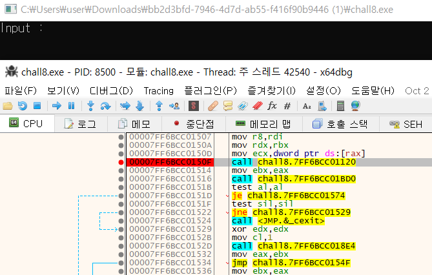Toggle breakpoint dot at address 00007FF6BCC01516
The image size is (432, 275).
121,179
